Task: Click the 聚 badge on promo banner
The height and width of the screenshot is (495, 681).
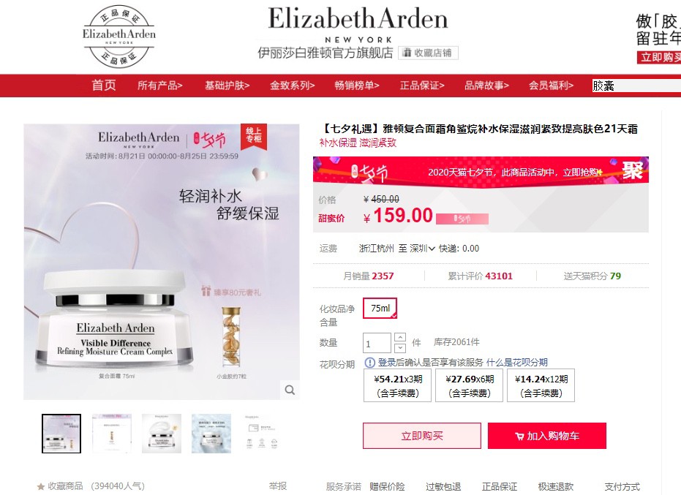Action: [x=632, y=170]
